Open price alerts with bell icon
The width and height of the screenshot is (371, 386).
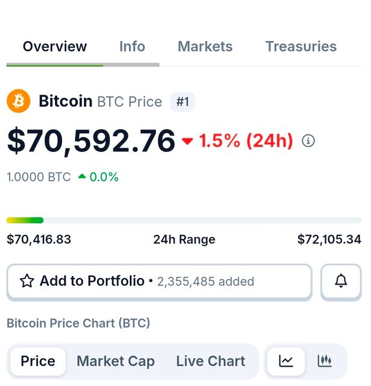(341, 281)
